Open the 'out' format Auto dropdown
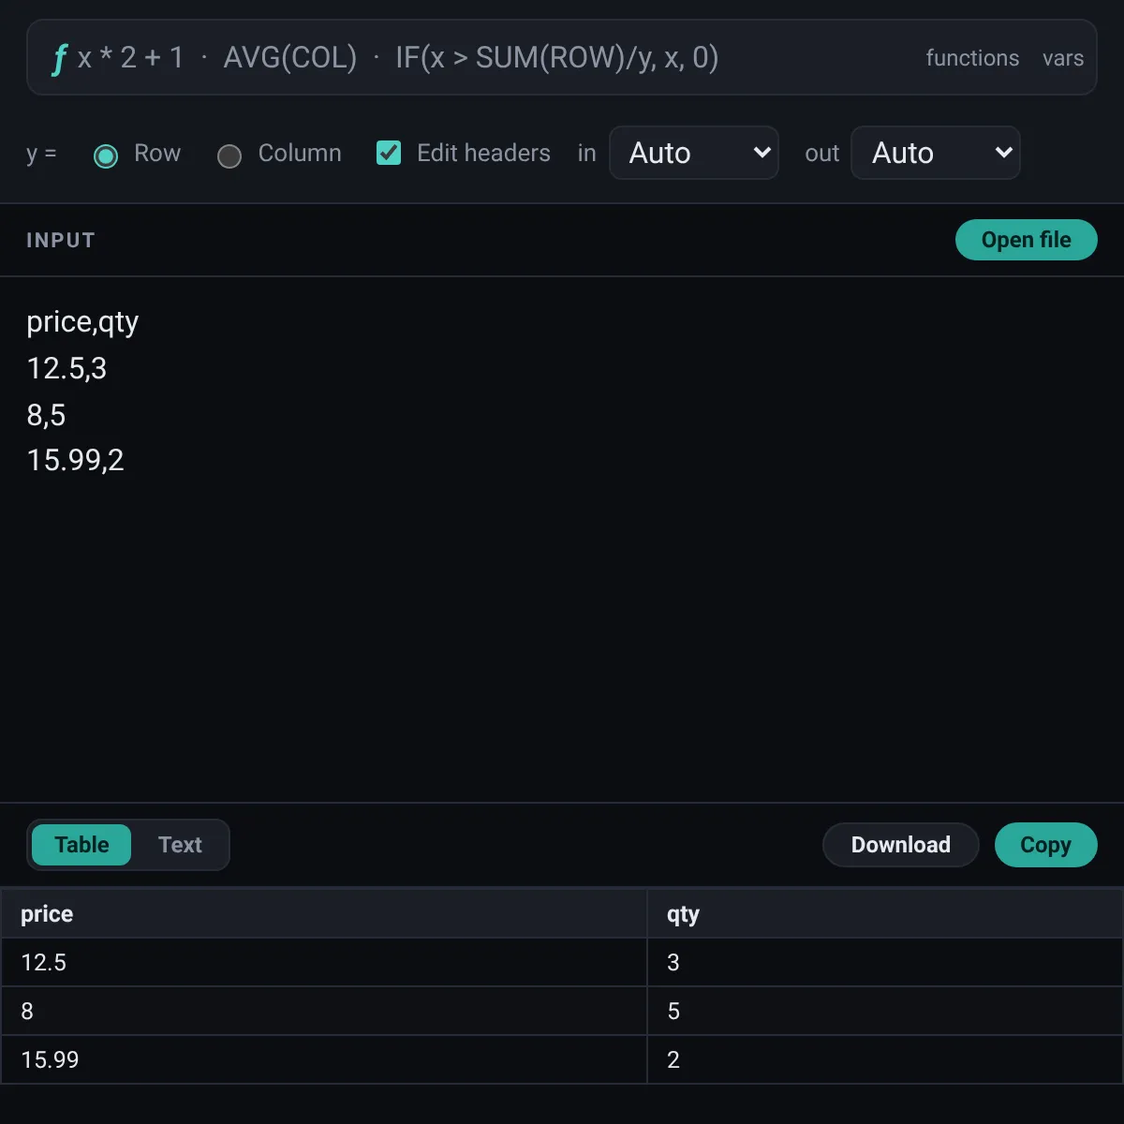1124x1124 pixels. (x=936, y=153)
